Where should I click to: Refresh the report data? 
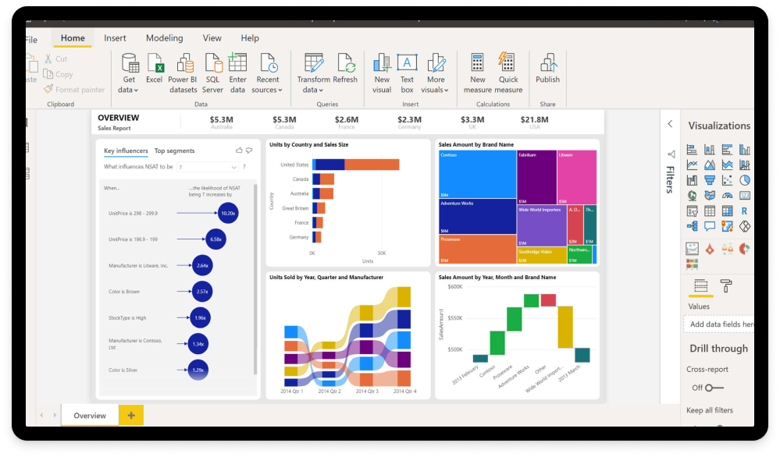tap(345, 69)
